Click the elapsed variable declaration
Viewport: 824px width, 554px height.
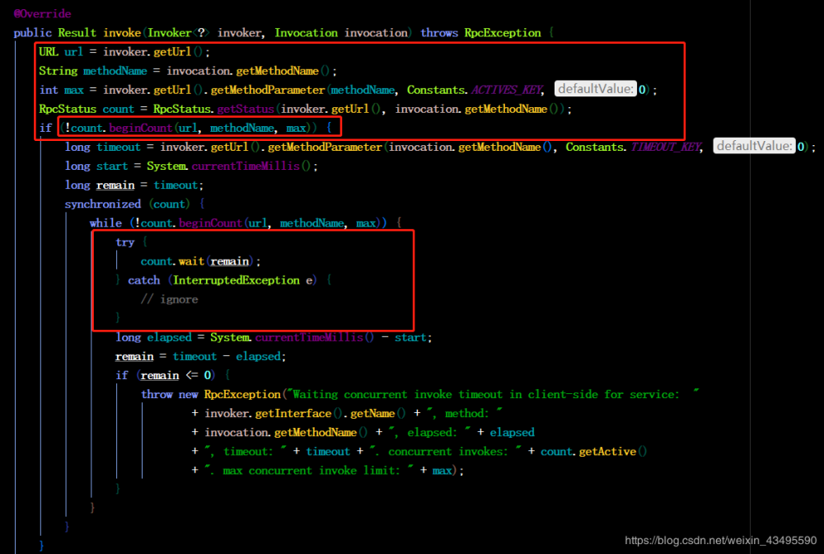(169, 337)
